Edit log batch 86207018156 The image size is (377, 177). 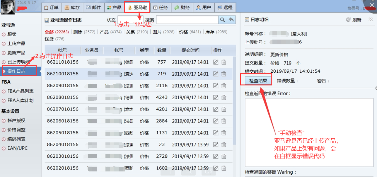pyautogui.click(x=216, y=109)
